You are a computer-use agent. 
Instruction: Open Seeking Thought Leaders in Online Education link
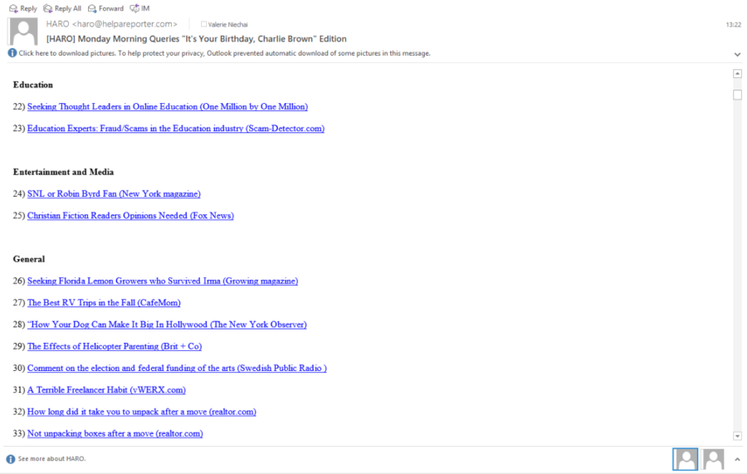(167, 107)
